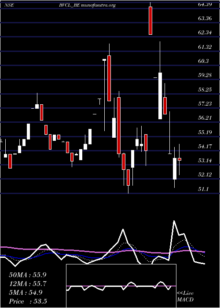Click the 61.32 price axis label
The width and height of the screenshot is (220, 308).
pos(205,47)
